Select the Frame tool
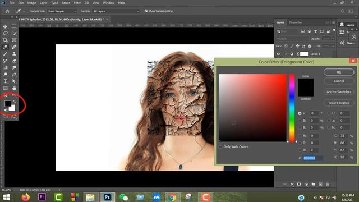This screenshot has width=359, height=202. (x=14, y=40)
